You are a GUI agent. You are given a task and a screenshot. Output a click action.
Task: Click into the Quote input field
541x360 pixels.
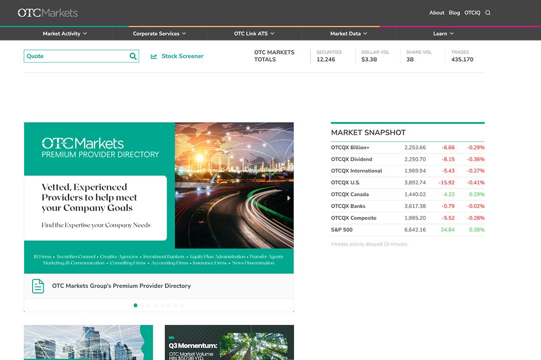click(x=75, y=56)
